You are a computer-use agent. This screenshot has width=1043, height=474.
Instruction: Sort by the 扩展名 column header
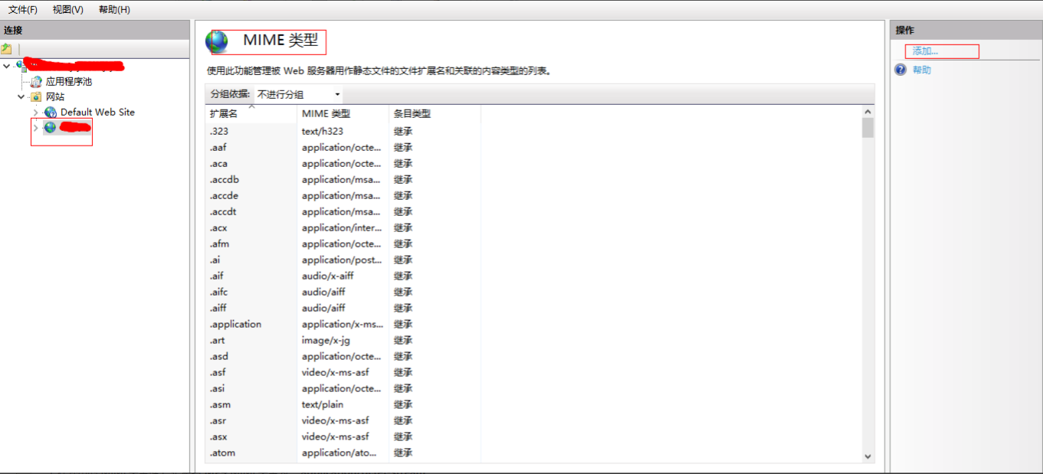coord(224,114)
